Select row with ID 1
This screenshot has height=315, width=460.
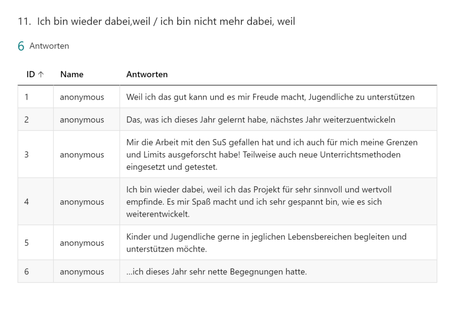(27, 97)
